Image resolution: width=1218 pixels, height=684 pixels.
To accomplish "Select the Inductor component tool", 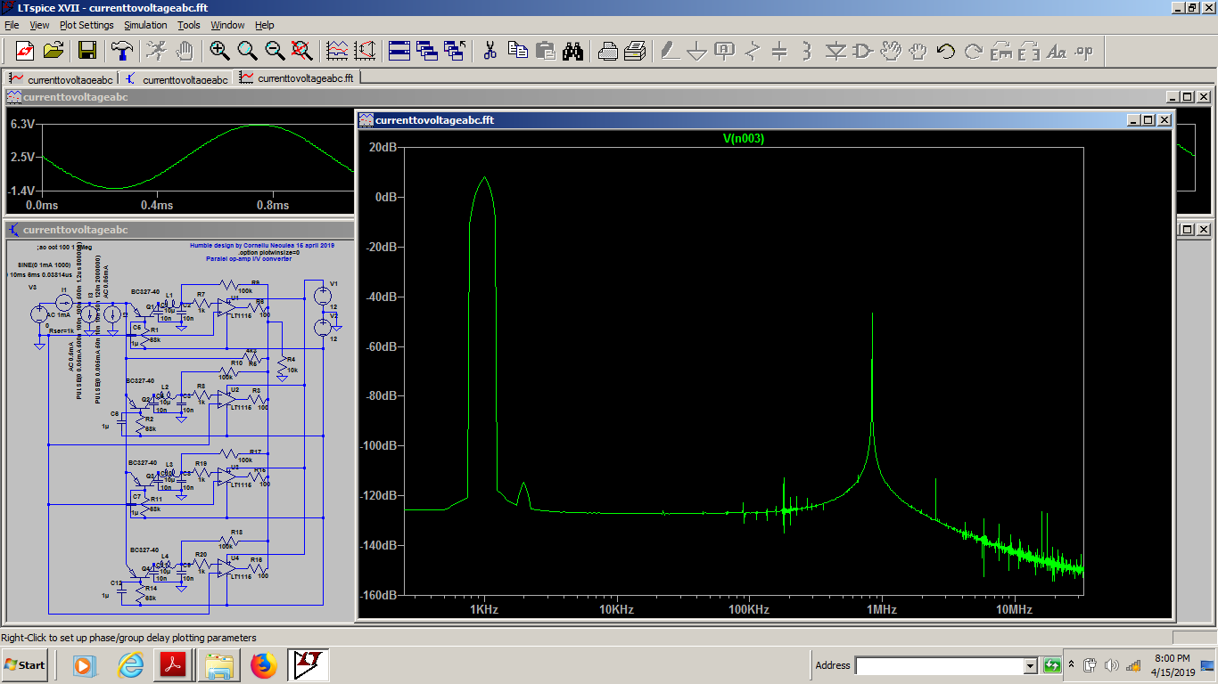I will coord(807,51).
